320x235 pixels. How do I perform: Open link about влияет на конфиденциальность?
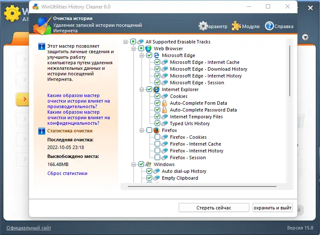pos(78,117)
